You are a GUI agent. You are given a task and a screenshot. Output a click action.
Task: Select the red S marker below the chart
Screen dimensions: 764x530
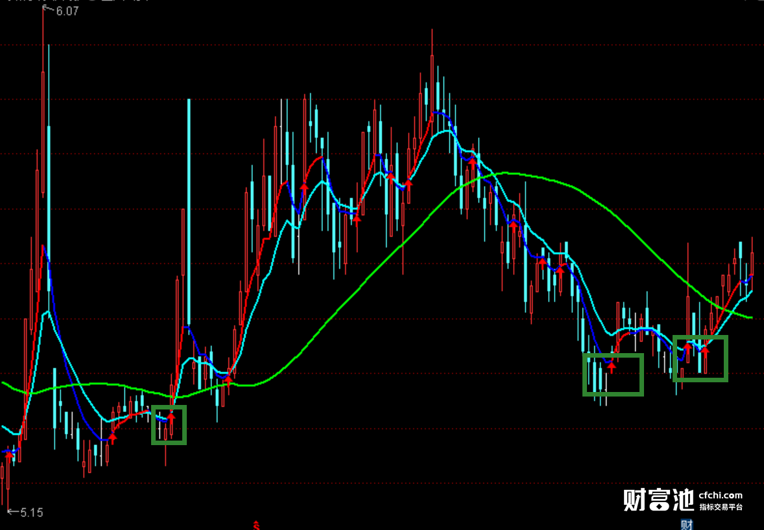coord(257,525)
